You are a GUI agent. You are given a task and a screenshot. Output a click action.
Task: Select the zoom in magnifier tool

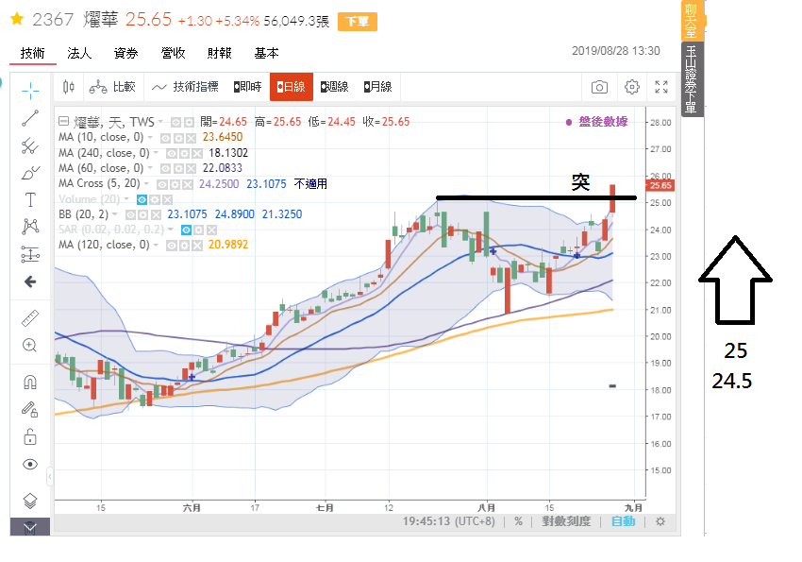coord(30,346)
